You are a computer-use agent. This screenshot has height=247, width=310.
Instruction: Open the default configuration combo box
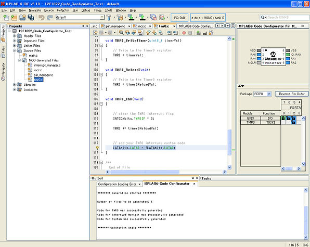point(80,17)
